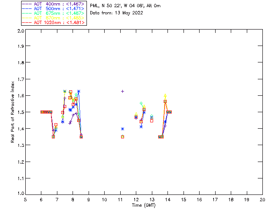
Task: Click the 19 x-axis tick label
Action: pyautogui.click(x=247, y=200)
